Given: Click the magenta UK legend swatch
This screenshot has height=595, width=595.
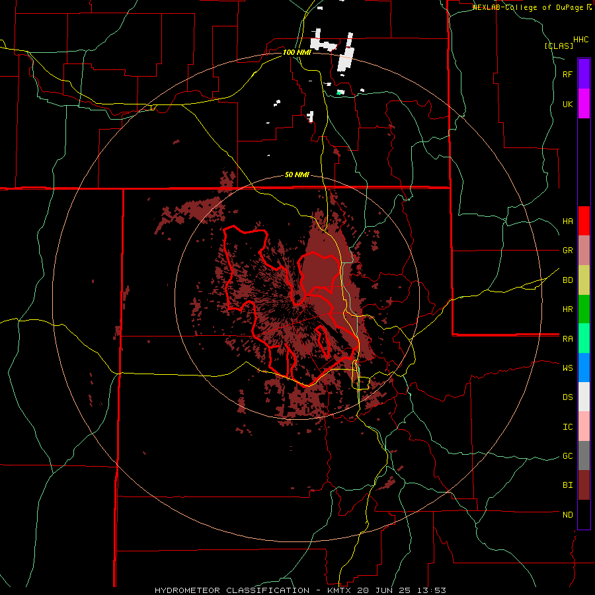Looking at the screenshot, I should pyautogui.click(x=584, y=104).
